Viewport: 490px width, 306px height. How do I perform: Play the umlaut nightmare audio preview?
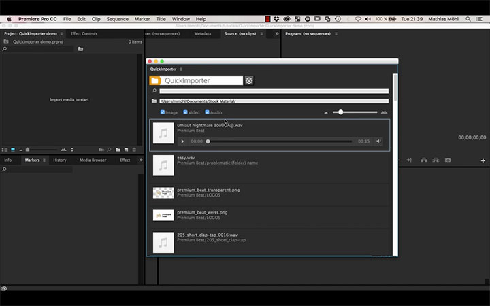(x=182, y=141)
